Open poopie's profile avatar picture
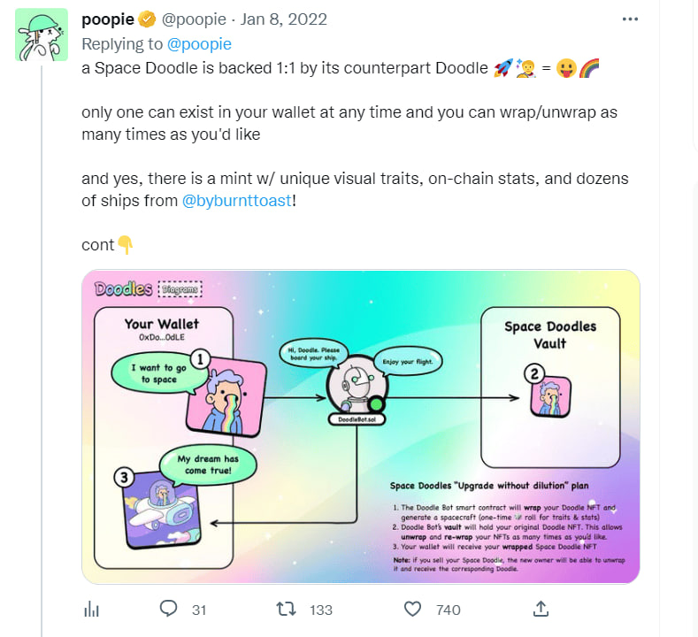698x637 pixels. click(42, 35)
